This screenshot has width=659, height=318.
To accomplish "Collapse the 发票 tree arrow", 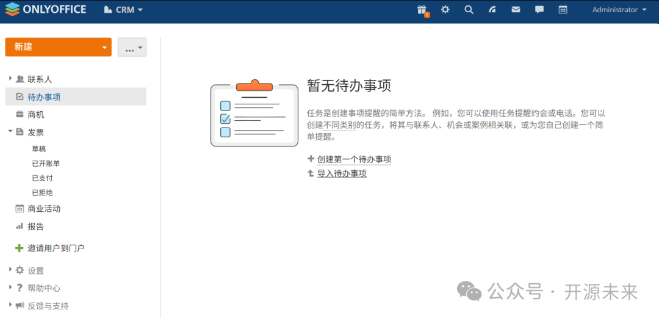I will point(10,132).
